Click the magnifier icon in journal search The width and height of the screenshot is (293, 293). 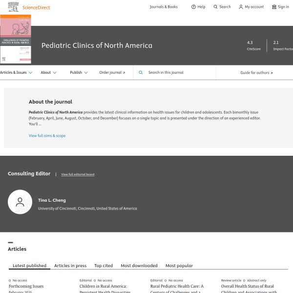click(x=141, y=72)
